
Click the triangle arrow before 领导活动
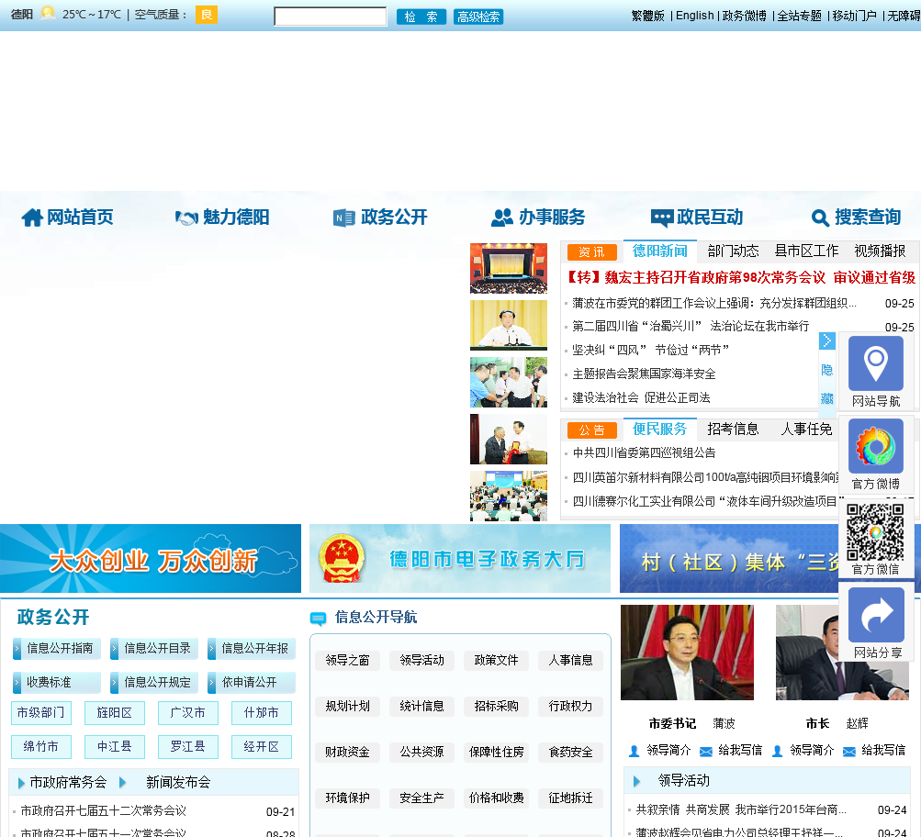click(636, 781)
